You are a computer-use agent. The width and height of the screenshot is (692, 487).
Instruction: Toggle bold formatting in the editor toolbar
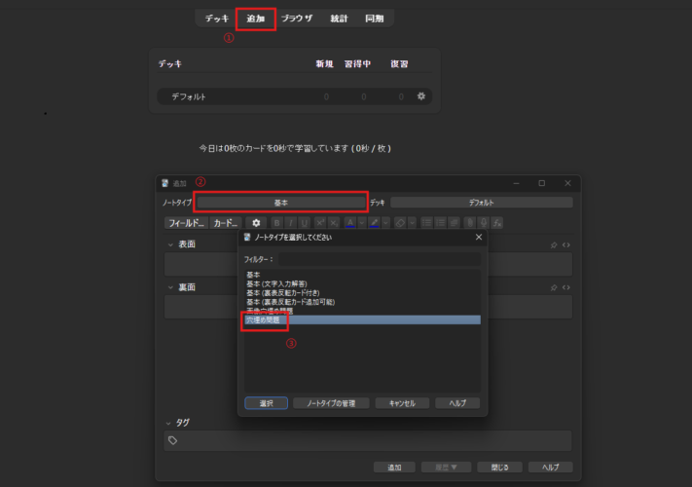click(276, 223)
